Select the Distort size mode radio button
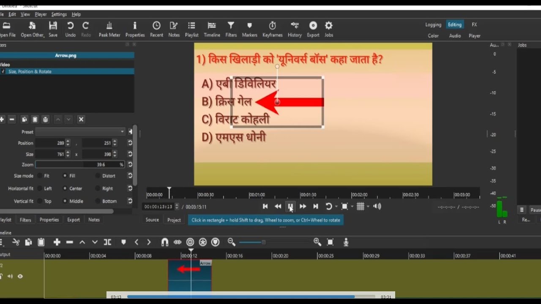This screenshot has width=541, height=304. pyautogui.click(x=98, y=176)
